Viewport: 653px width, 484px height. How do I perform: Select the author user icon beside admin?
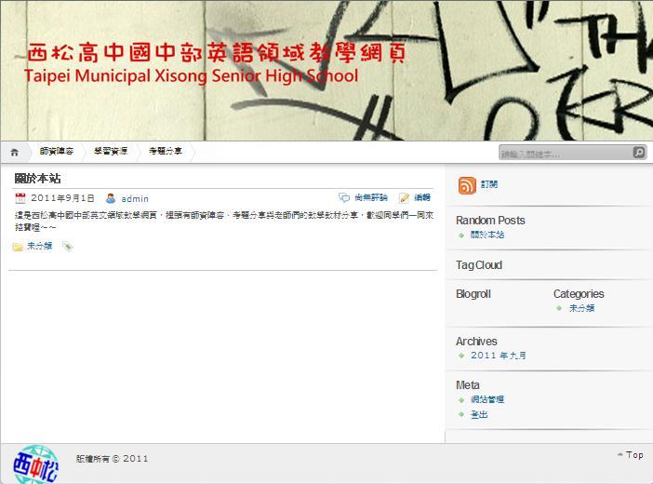(111, 198)
